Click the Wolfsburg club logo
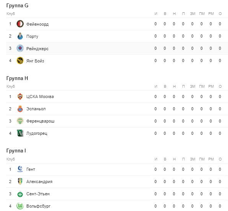Screen dimensions: 228x211 coord(20,206)
